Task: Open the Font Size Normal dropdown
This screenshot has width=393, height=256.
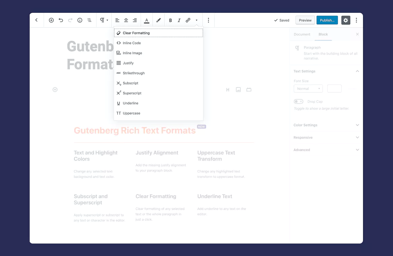Action: coord(308,89)
